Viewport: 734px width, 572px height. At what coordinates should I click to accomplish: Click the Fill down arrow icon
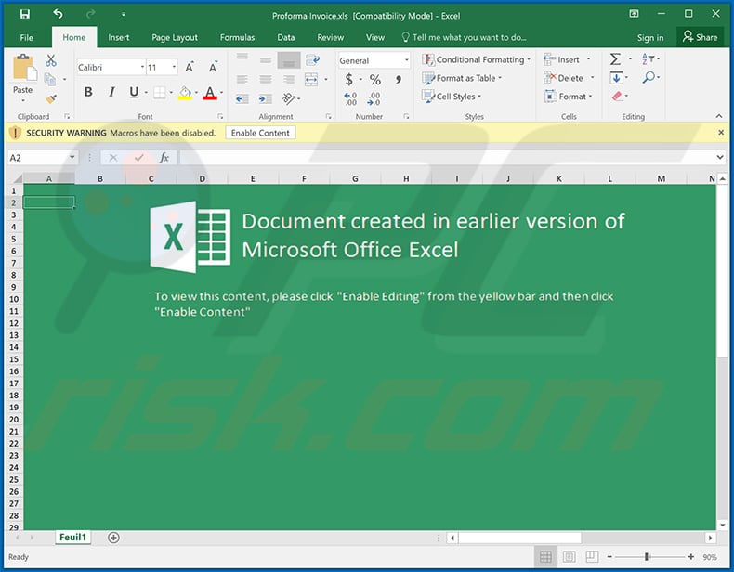pyautogui.click(x=617, y=78)
